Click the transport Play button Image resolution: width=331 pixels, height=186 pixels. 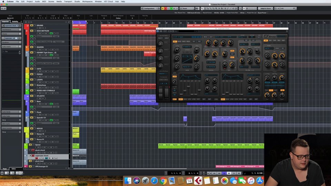234,173
